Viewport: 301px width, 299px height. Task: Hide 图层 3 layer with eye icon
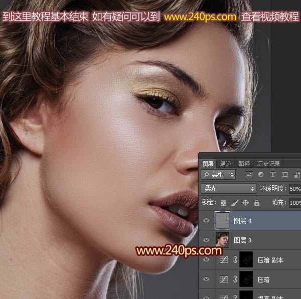(206, 240)
